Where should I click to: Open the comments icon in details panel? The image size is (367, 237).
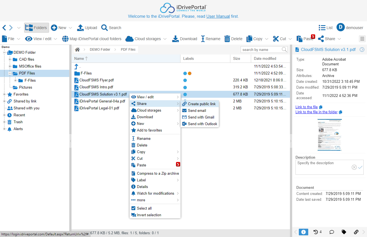[x=332, y=232]
